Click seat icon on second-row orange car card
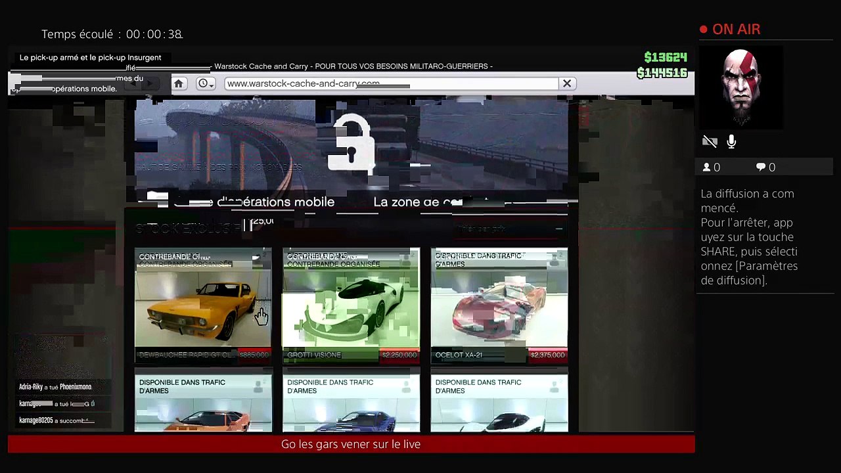The width and height of the screenshot is (841, 473). [x=258, y=386]
